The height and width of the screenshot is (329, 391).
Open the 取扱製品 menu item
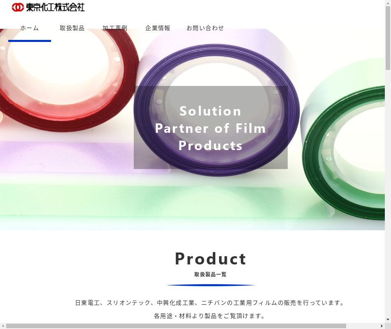click(72, 28)
